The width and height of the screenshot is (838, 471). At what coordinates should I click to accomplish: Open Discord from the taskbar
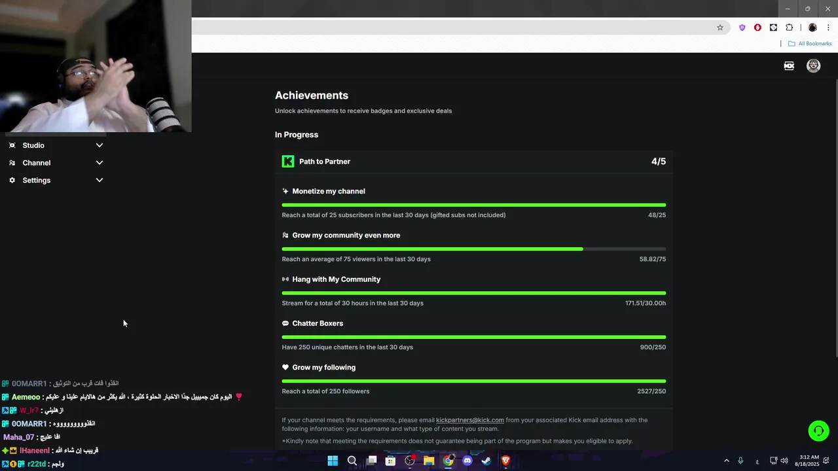coord(467,461)
